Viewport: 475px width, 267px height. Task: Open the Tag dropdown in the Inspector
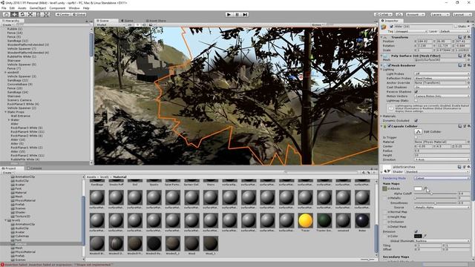[410, 31]
